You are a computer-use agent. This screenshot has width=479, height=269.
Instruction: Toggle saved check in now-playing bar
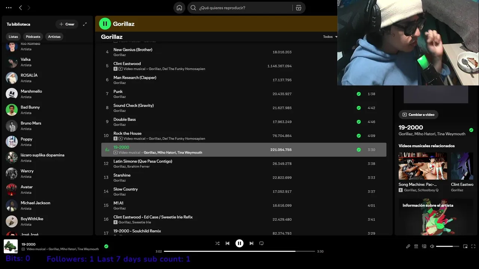[x=106, y=246]
